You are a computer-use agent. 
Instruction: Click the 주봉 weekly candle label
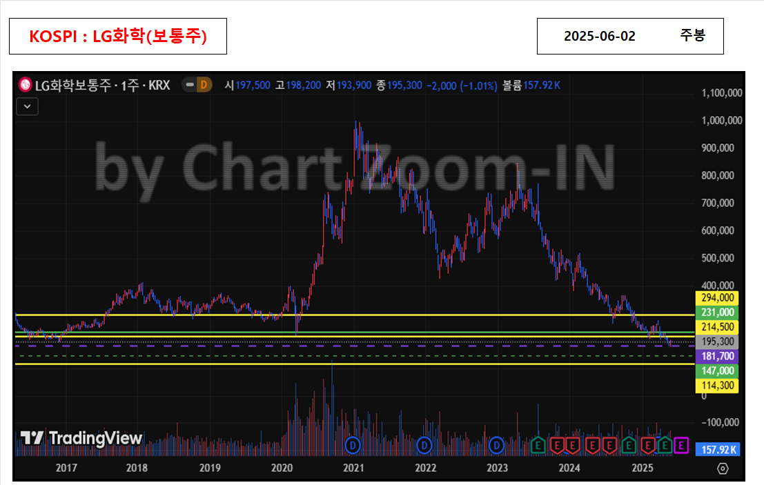coord(692,35)
